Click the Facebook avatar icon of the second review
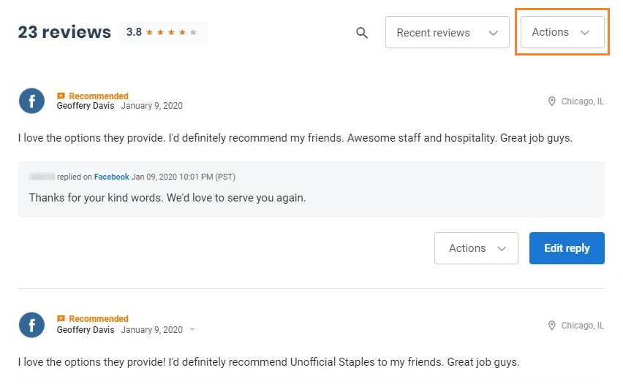The image size is (623, 384). coord(31,324)
